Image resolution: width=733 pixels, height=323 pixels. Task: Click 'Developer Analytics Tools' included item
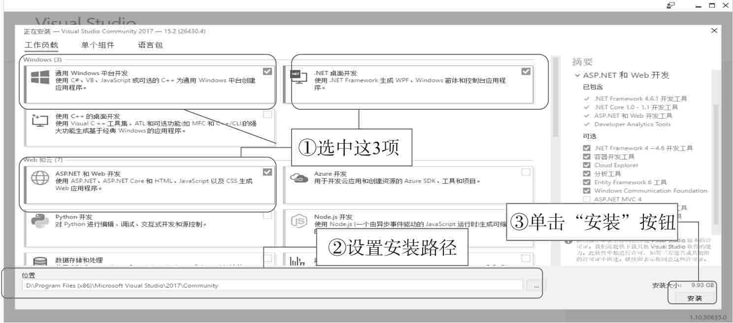(632, 124)
